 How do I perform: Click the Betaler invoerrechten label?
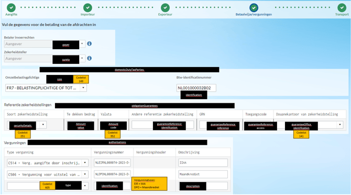pyautogui.click(x=19, y=37)
